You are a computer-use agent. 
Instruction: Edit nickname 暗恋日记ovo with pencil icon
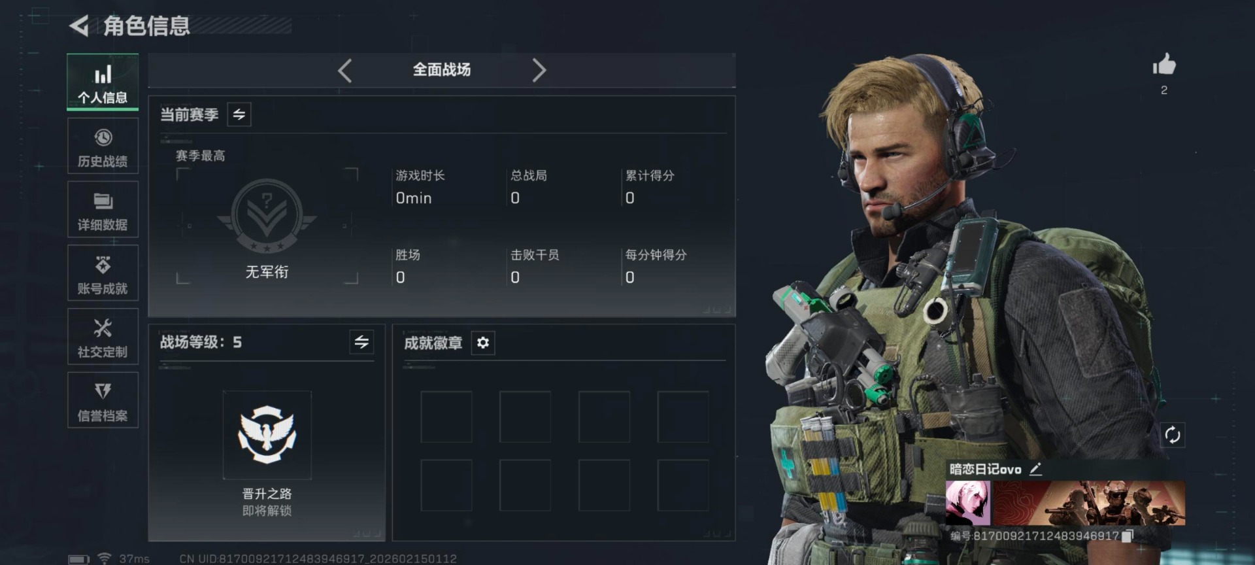[x=1035, y=469]
